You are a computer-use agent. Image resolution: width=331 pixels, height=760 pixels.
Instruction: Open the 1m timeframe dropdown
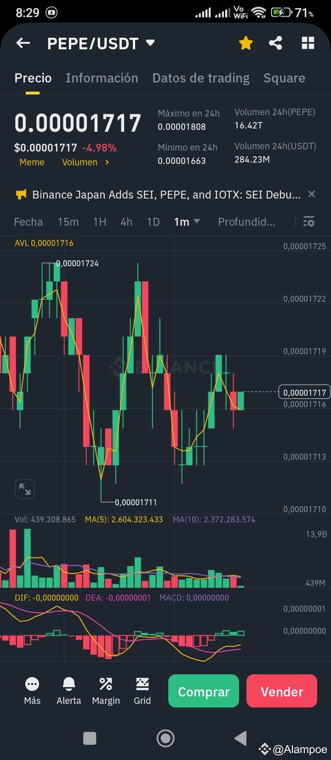pos(187,222)
